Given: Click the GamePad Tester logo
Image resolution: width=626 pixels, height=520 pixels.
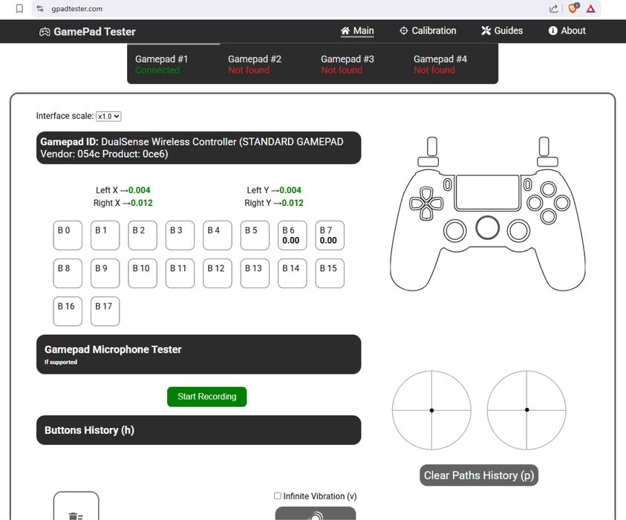Looking at the screenshot, I should [x=88, y=31].
